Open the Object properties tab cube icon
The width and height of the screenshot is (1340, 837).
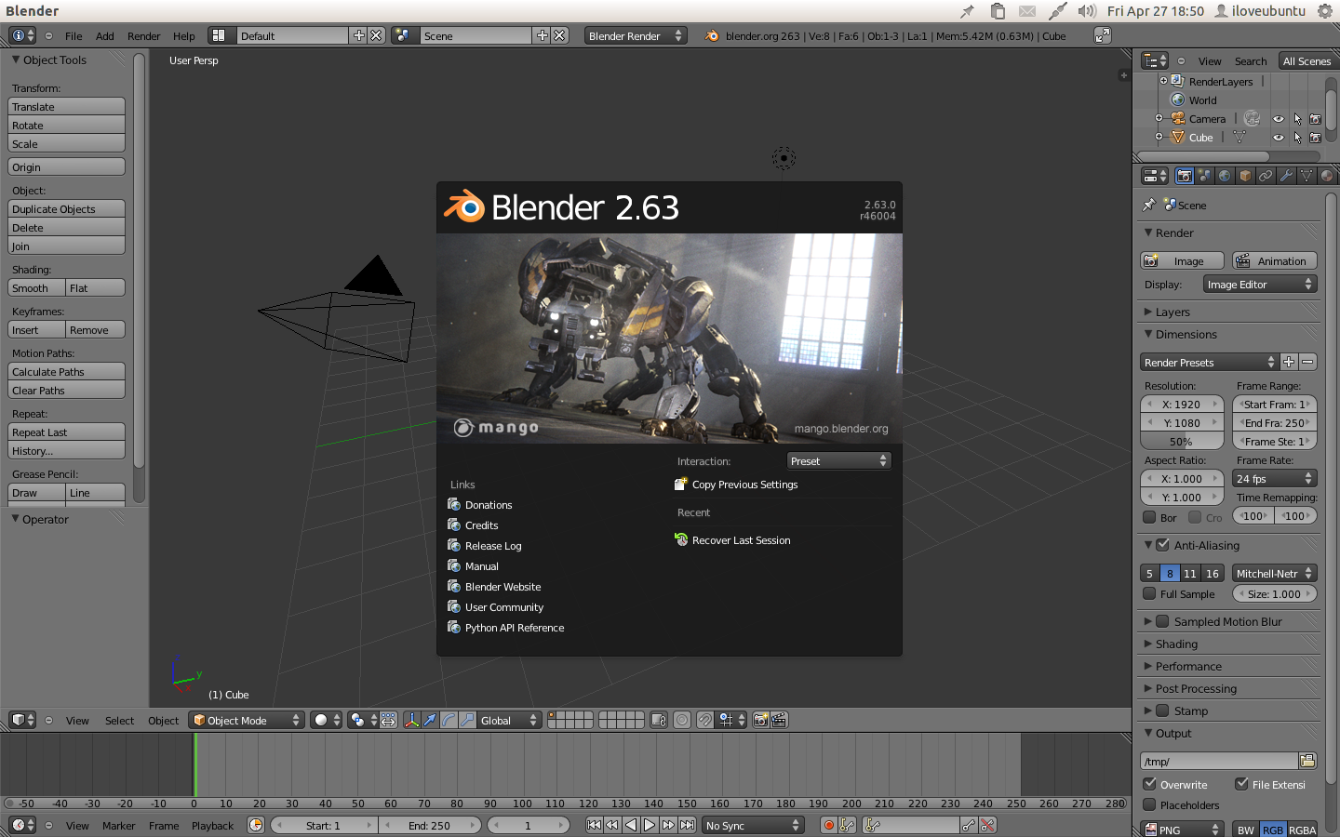pyautogui.click(x=1246, y=176)
